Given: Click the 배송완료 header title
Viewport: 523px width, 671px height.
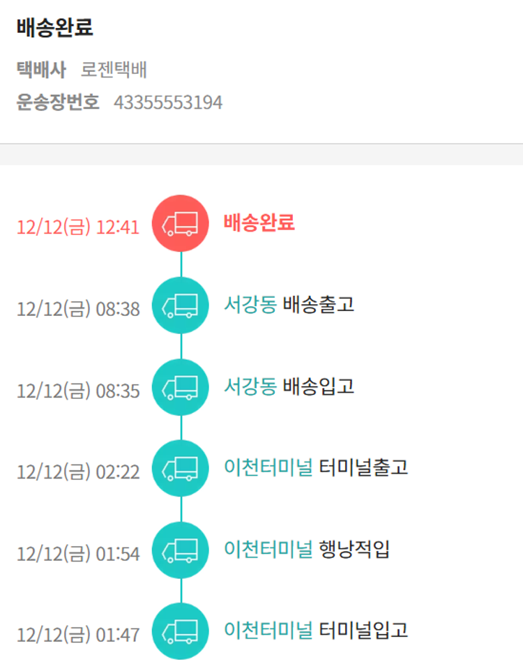Looking at the screenshot, I should [54, 28].
